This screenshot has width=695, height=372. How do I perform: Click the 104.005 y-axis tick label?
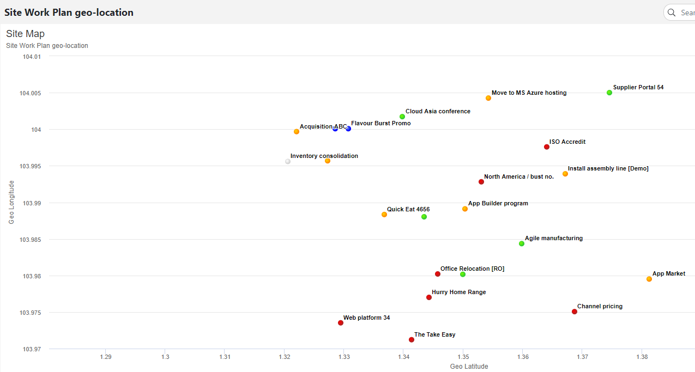pos(31,93)
